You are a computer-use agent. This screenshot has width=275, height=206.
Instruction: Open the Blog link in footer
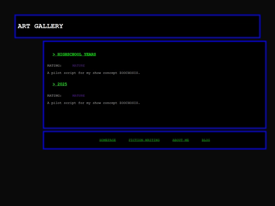click(206, 140)
